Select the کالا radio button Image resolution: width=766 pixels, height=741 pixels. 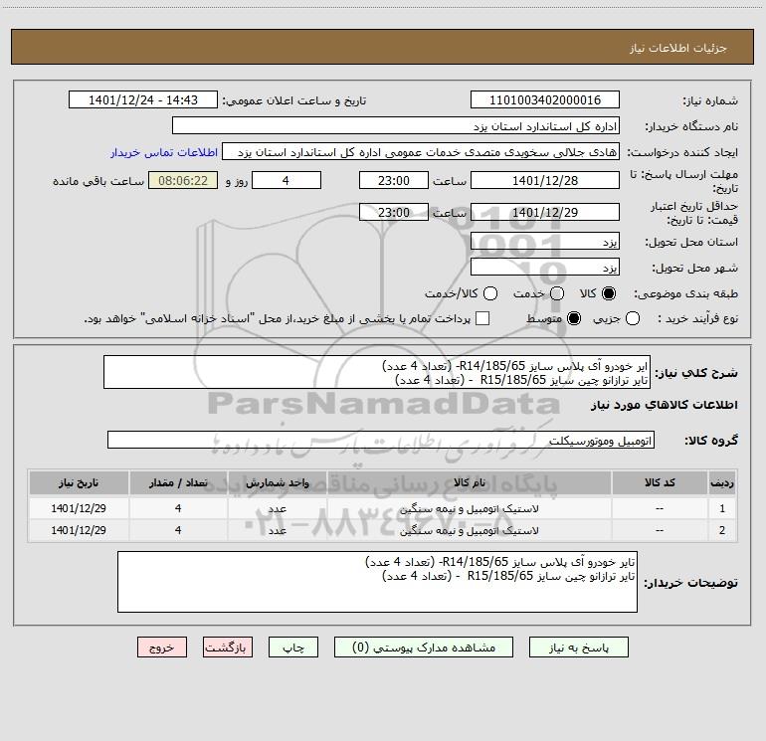pos(609,293)
